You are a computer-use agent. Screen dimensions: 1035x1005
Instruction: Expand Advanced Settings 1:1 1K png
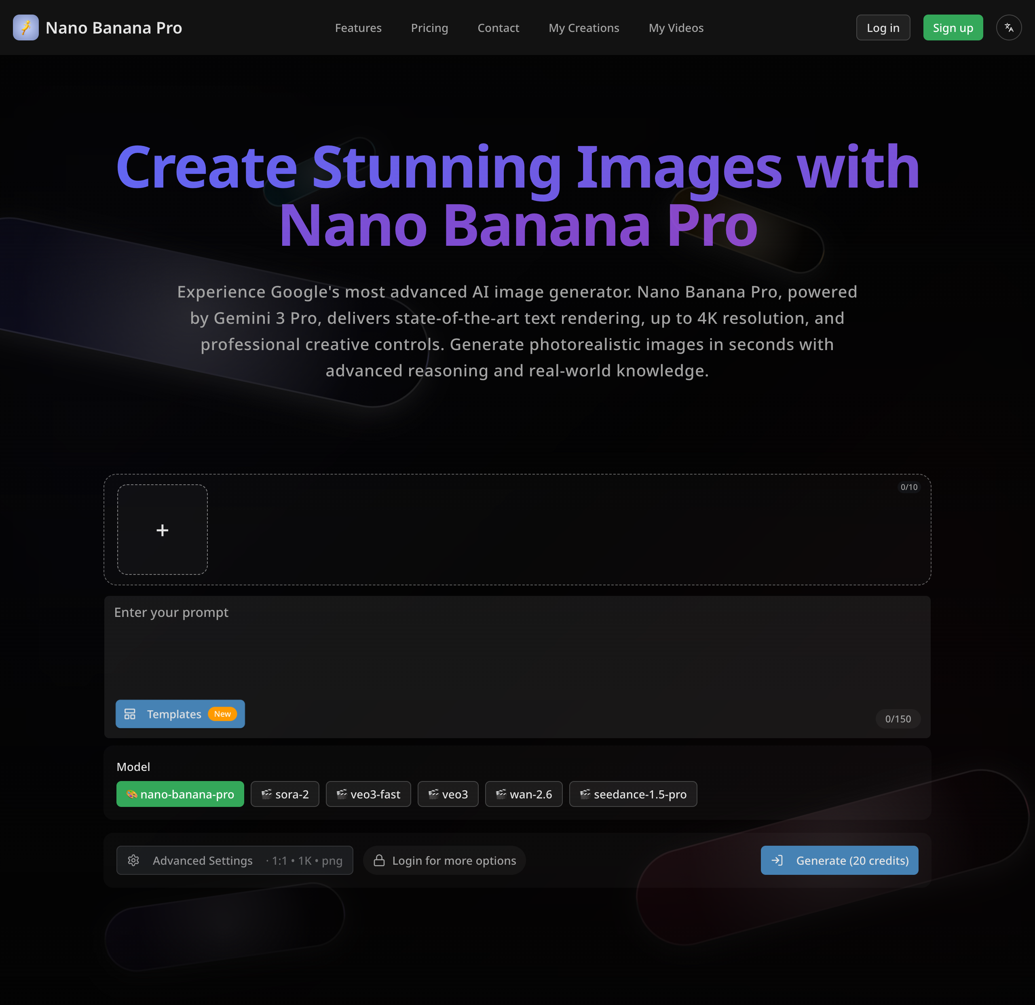coord(234,860)
